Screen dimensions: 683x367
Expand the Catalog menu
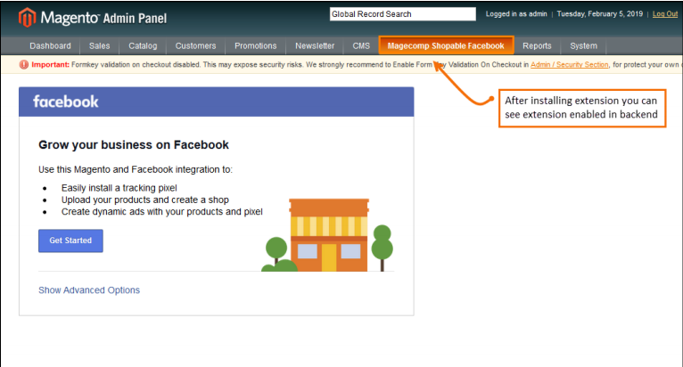point(142,45)
